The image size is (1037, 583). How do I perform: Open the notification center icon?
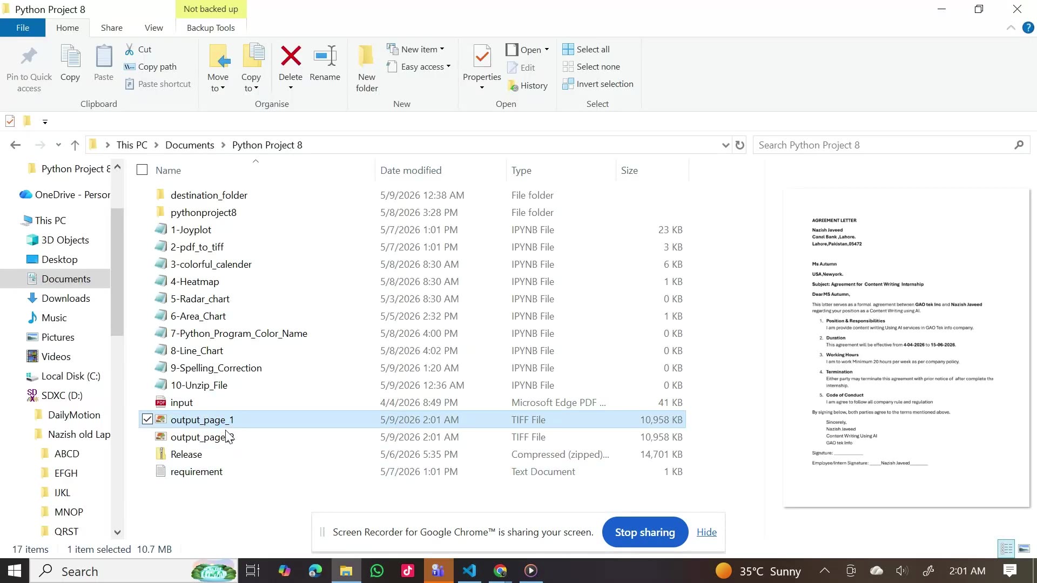[1010, 571]
